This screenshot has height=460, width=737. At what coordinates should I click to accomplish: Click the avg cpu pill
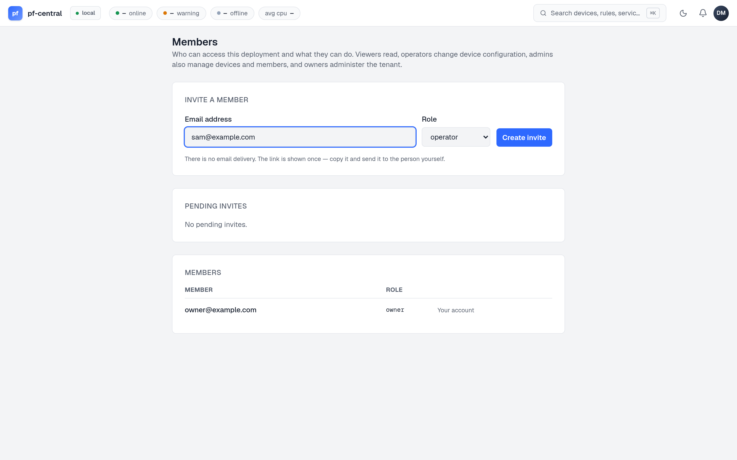(x=279, y=13)
